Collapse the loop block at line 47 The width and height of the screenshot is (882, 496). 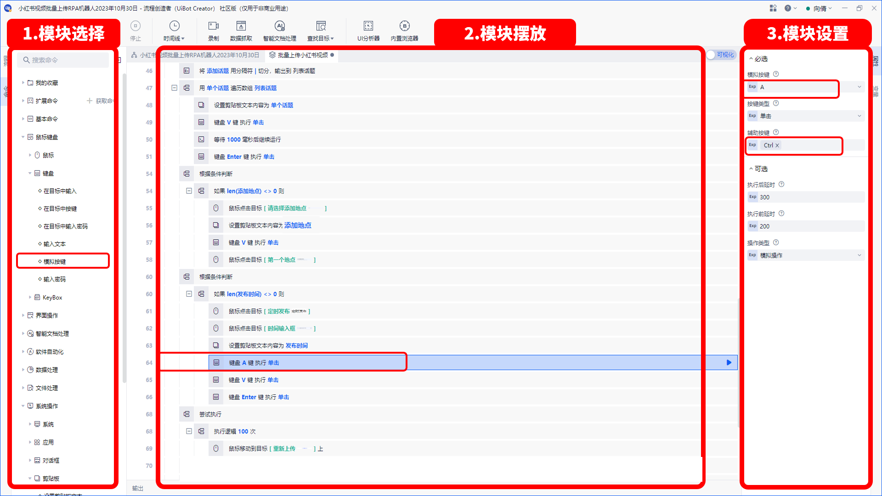174,88
